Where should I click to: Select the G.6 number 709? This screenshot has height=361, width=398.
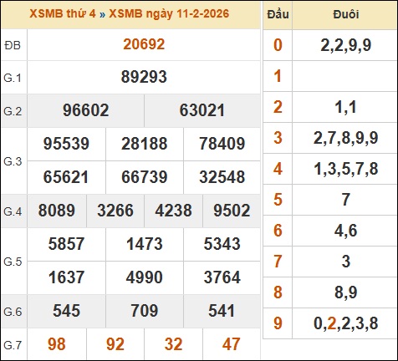click(x=145, y=311)
